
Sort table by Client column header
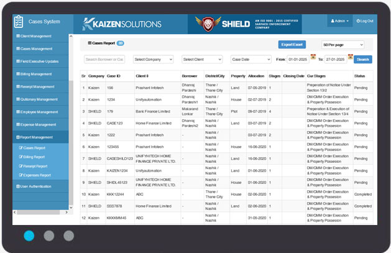click(x=142, y=75)
